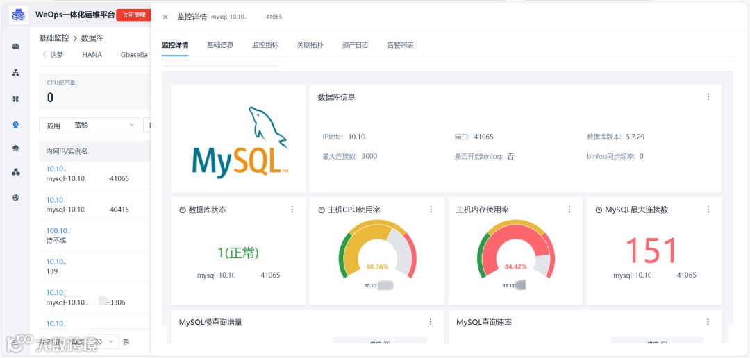
Task: Click the 诗不成 instance name
Action: click(x=56, y=241)
